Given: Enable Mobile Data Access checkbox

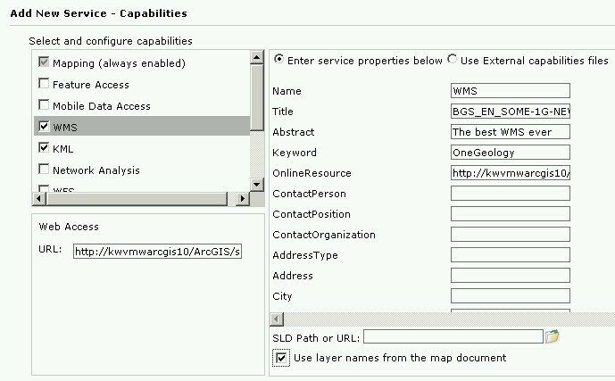Looking at the screenshot, I should coord(44,104).
